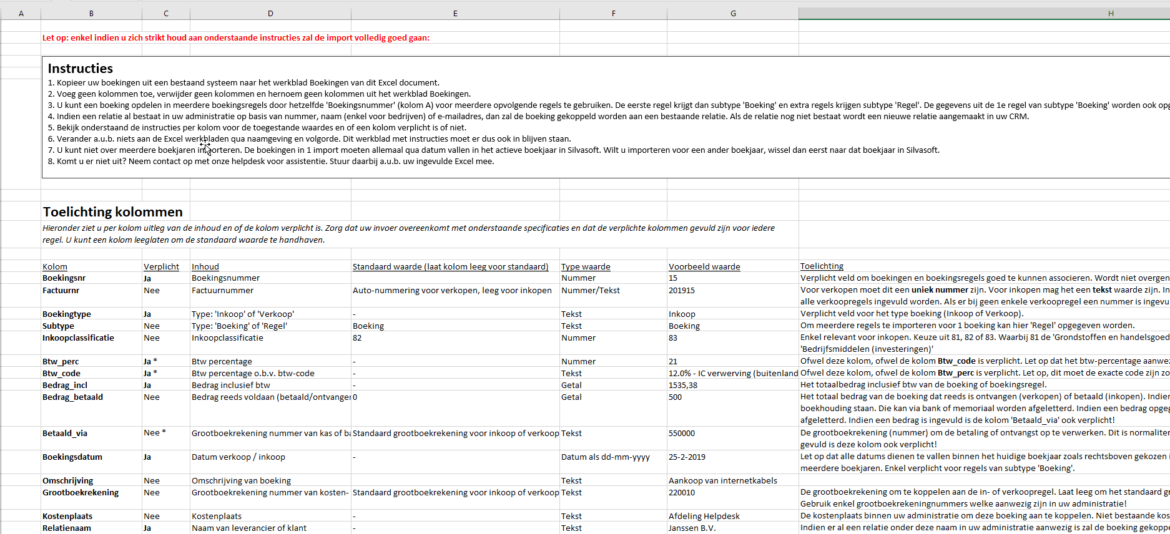Click instruction line 8 about helpdesk contact

(271, 161)
